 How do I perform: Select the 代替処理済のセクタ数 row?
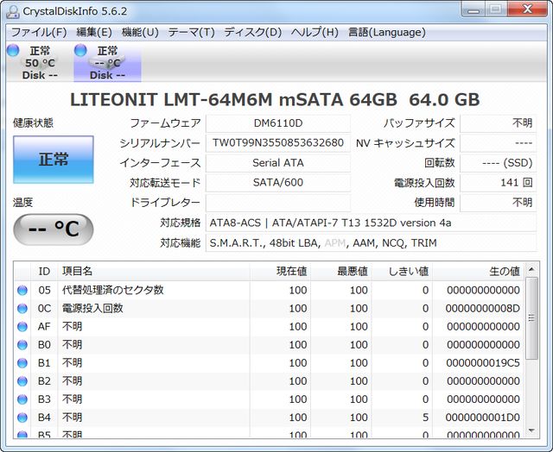coord(270,290)
